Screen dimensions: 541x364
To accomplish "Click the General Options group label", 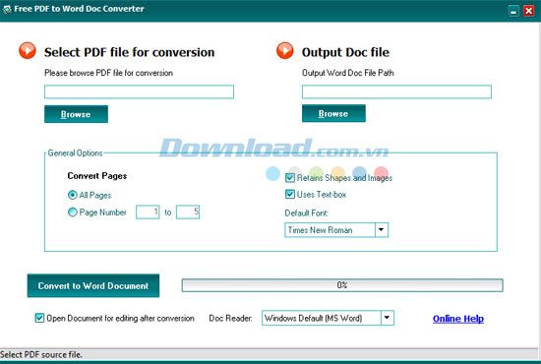I will pos(75,152).
